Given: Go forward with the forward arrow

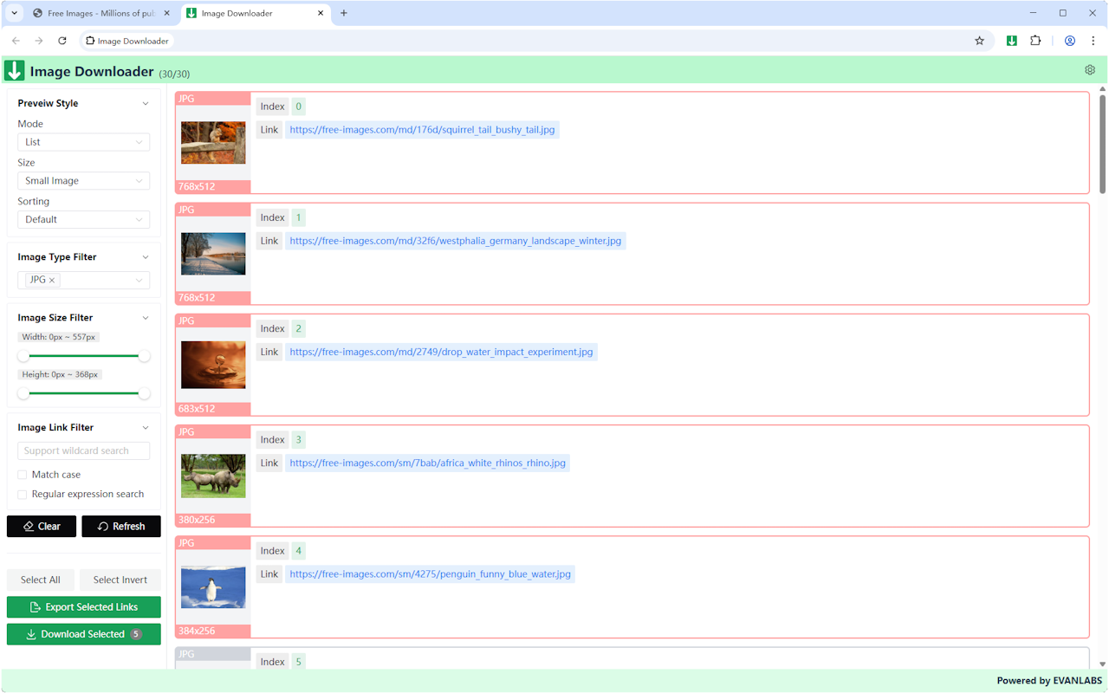Looking at the screenshot, I should (39, 41).
